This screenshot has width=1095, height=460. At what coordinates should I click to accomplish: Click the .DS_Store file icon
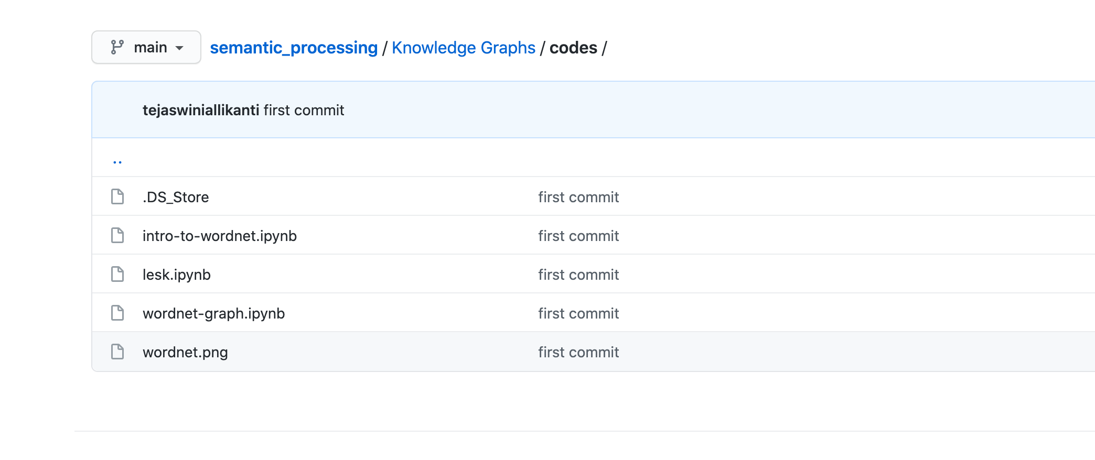tap(117, 197)
